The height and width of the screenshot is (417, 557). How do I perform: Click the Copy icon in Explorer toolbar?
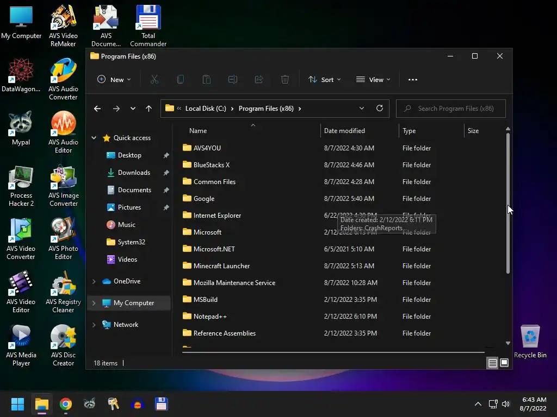tap(181, 79)
